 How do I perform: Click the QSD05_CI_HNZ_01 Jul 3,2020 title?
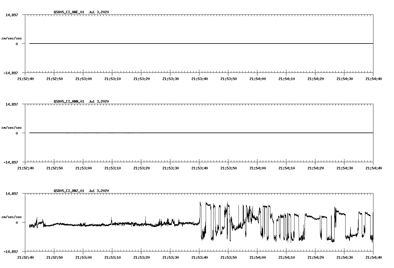pyautogui.click(x=81, y=191)
